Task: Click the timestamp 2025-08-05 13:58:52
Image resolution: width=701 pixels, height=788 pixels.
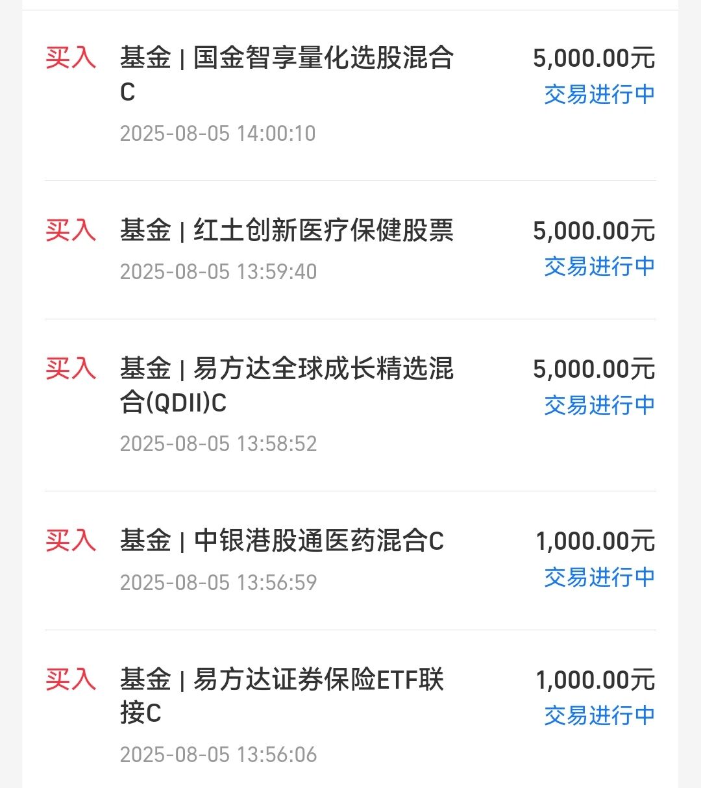Action: pyautogui.click(x=219, y=444)
